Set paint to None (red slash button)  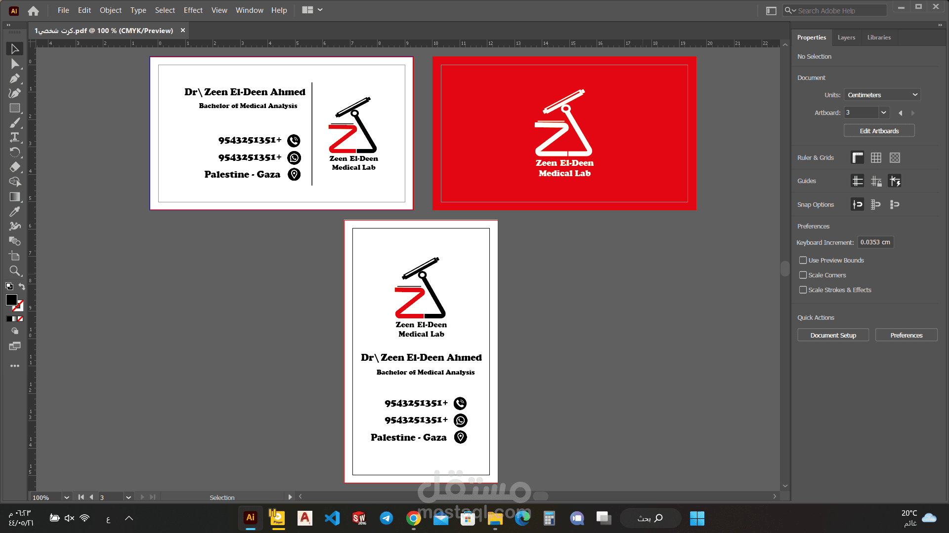[20, 319]
